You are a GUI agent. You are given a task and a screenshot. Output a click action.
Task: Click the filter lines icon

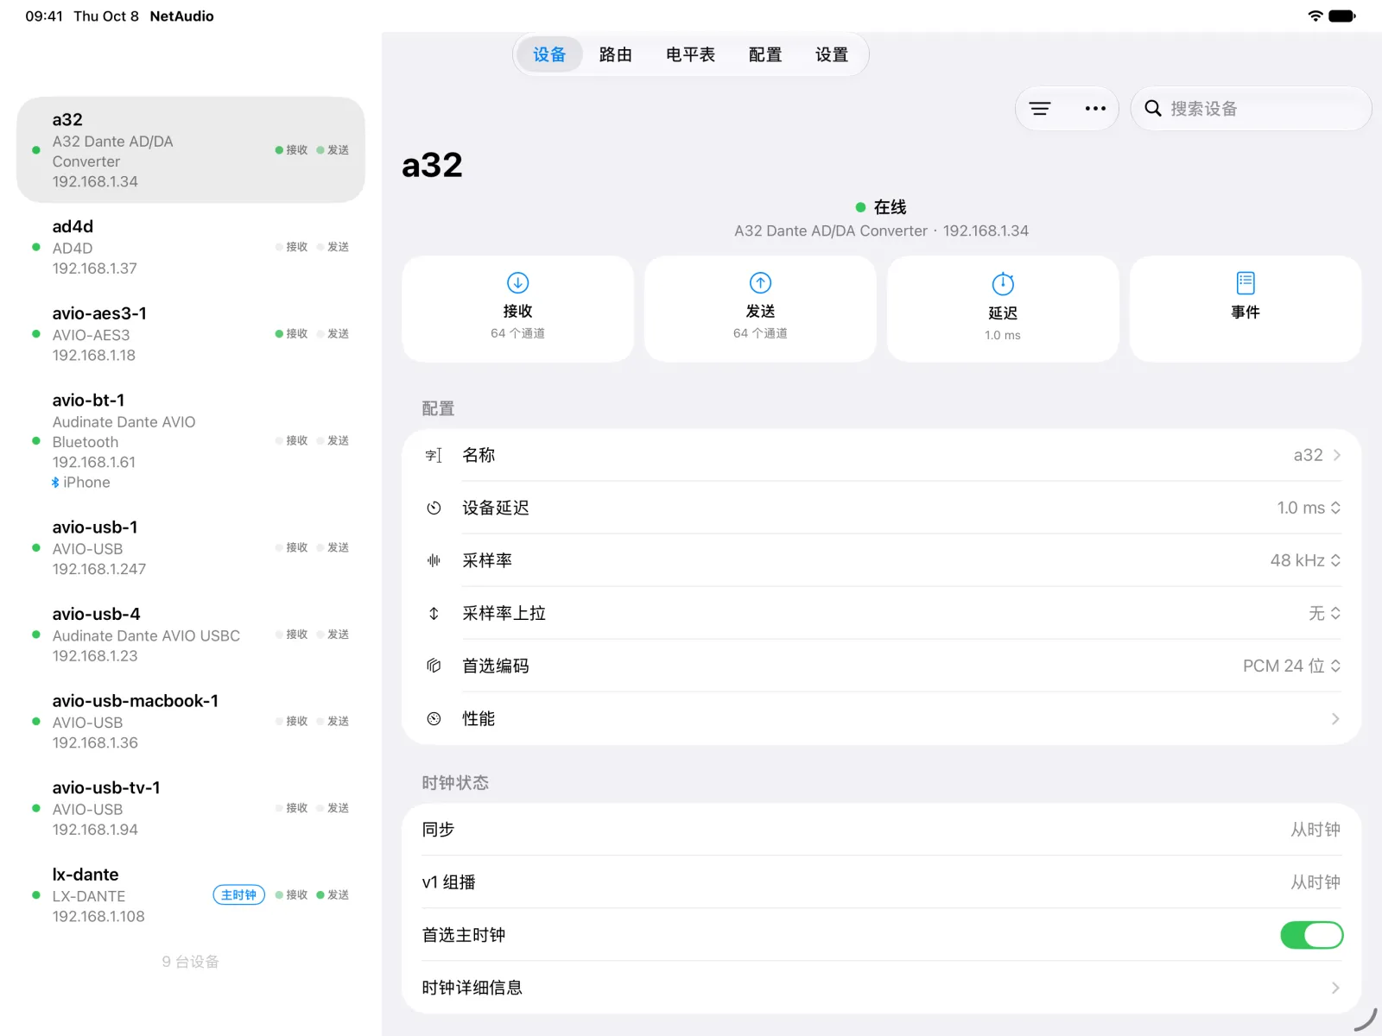1040,109
